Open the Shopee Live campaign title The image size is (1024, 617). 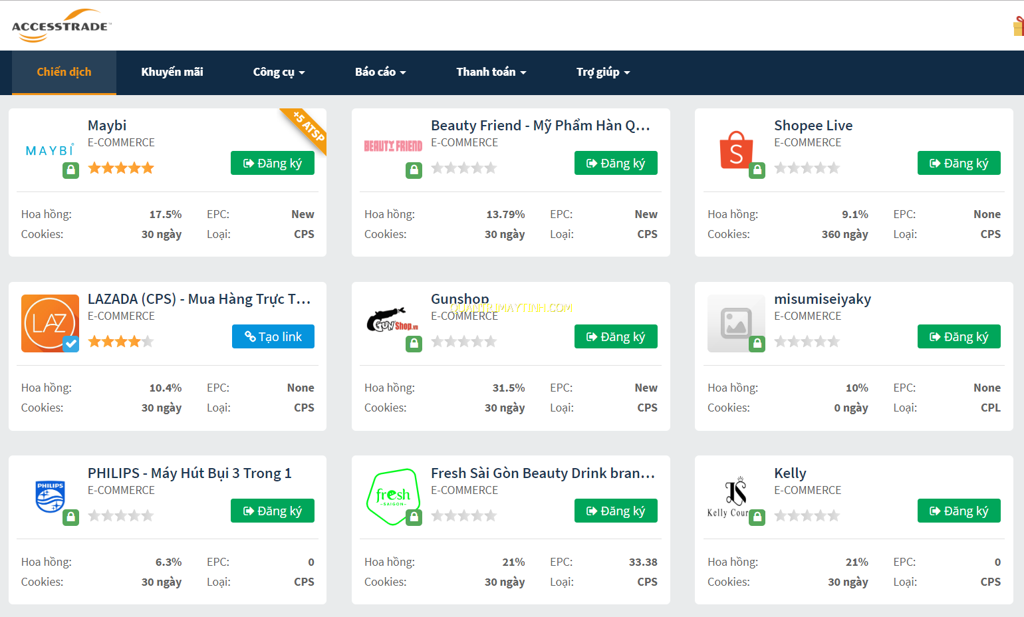pos(813,126)
